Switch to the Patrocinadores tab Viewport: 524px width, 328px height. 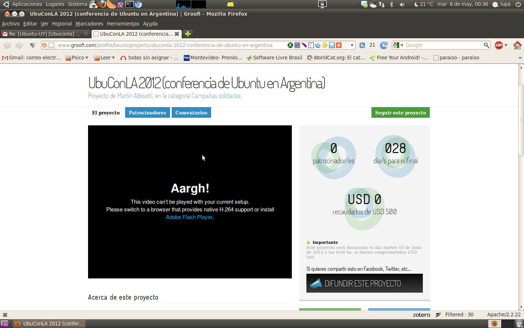pyautogui.click(x=147, y=113)
